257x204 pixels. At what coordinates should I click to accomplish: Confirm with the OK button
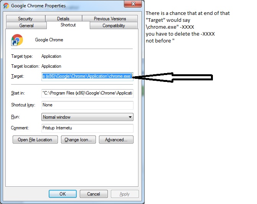click(x=63, y=194)
